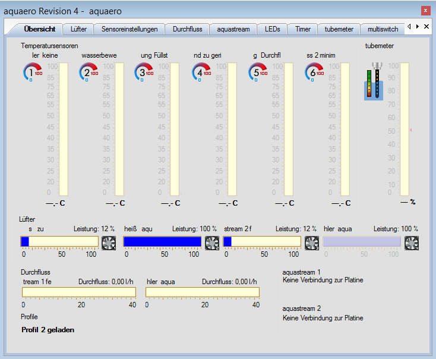Click the tubemeter percentage level bar
436x359 pixels.
point(404,129)
